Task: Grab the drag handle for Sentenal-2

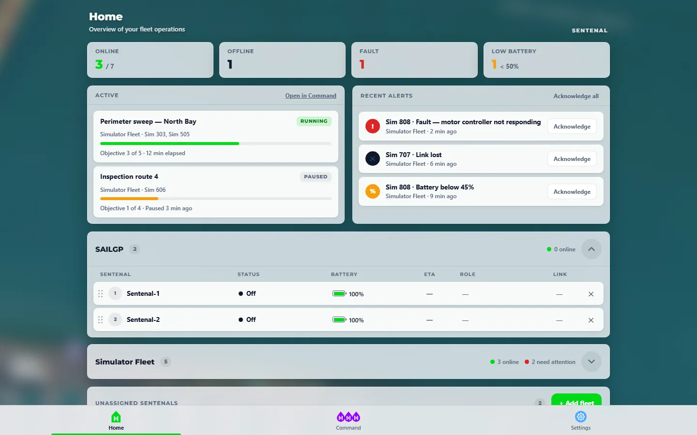Action: (x=101, y=319)
